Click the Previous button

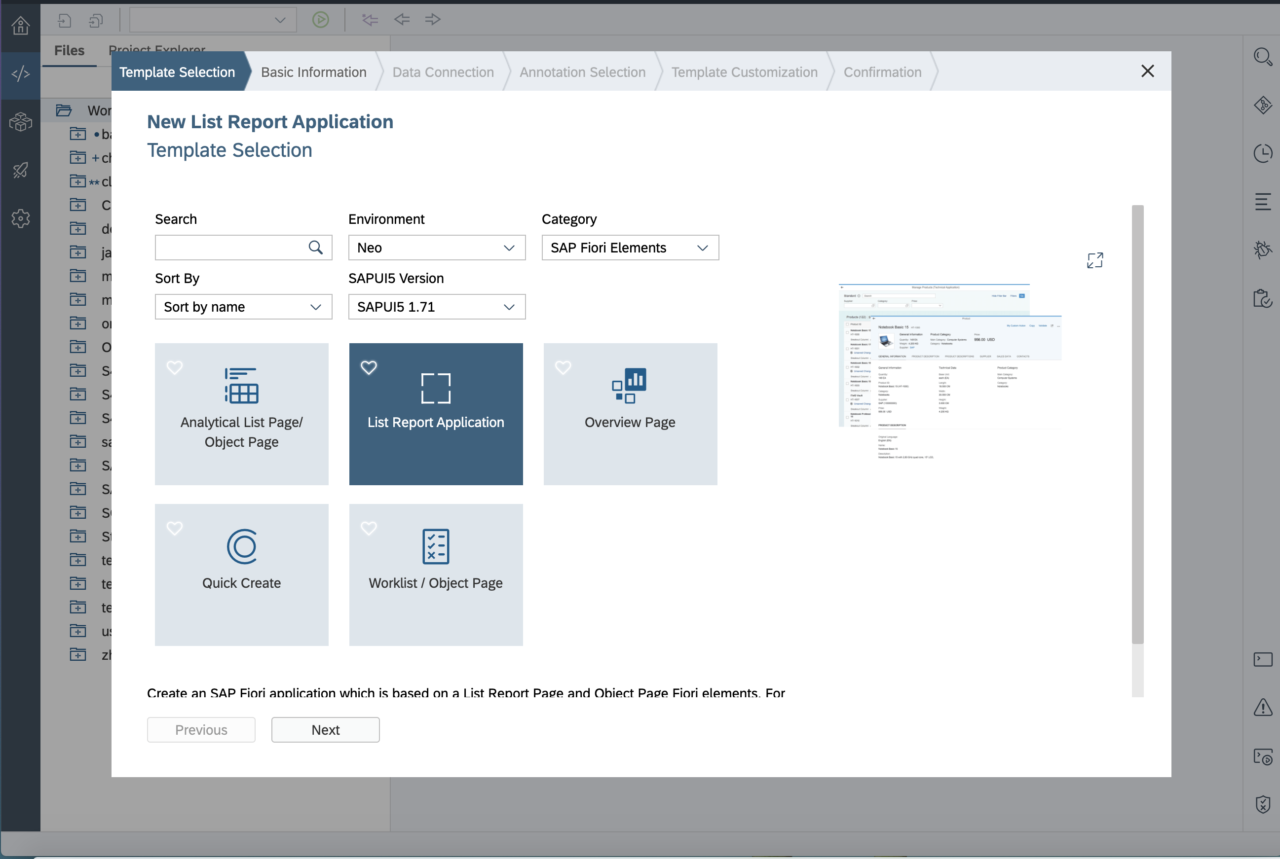pos(201,730)
